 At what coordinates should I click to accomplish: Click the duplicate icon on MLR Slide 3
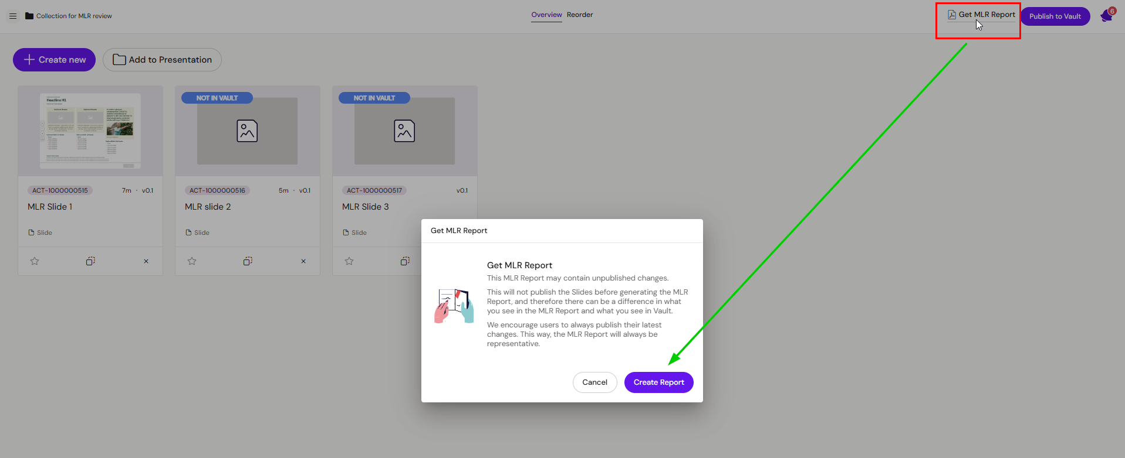405,261
